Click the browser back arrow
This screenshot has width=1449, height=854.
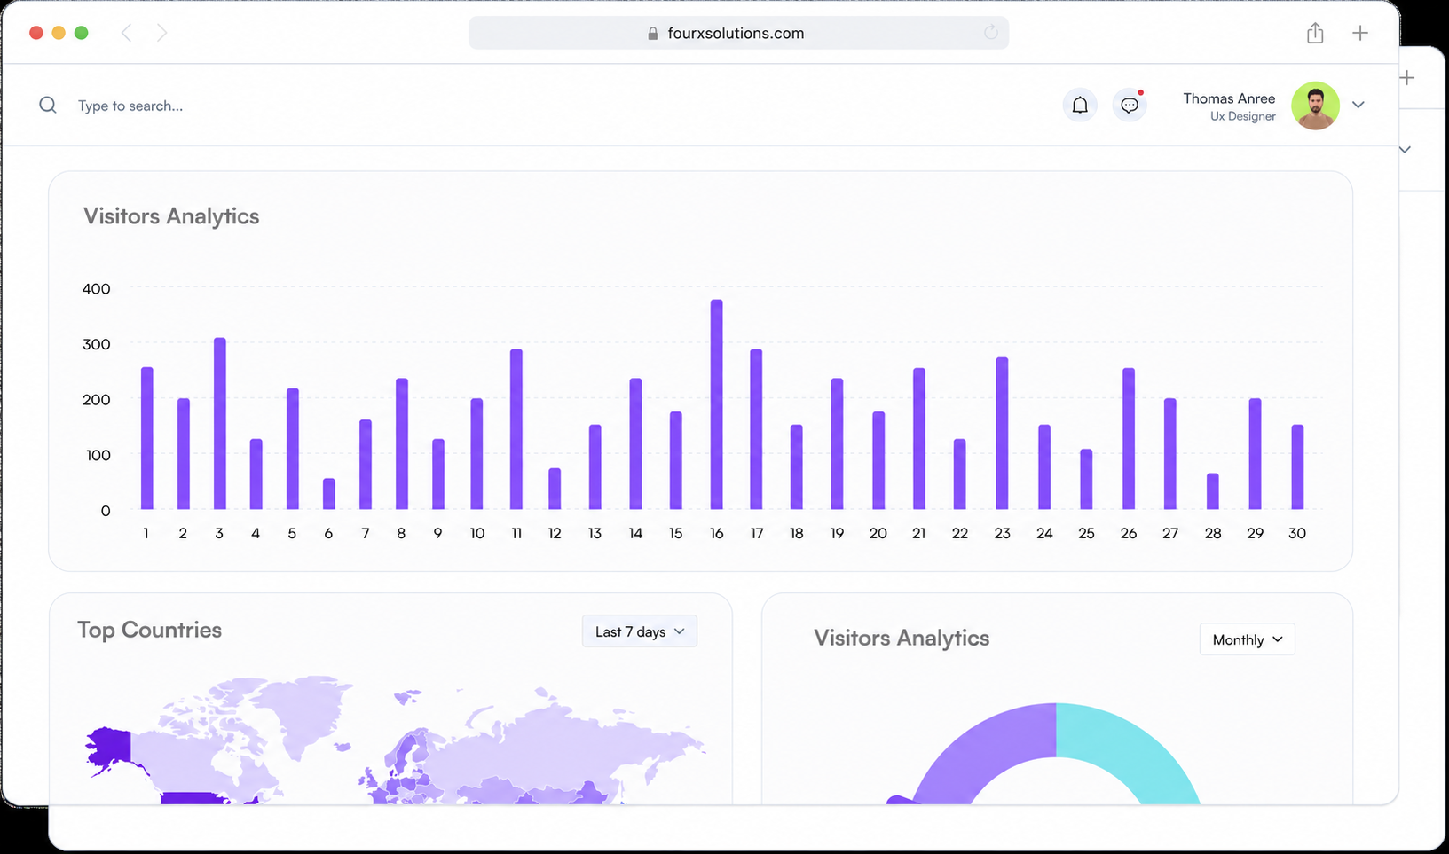tap(126, 33)
